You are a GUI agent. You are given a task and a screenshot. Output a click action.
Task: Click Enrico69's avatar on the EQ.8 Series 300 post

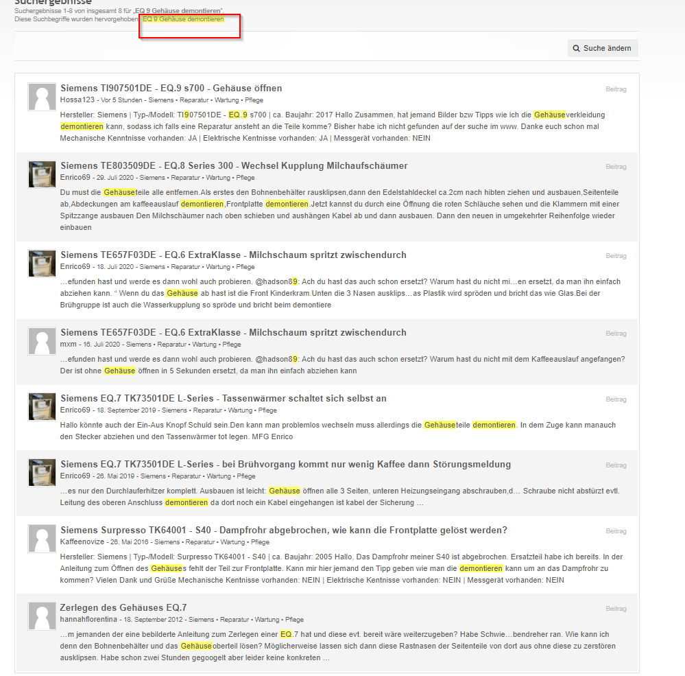(42, 174)
